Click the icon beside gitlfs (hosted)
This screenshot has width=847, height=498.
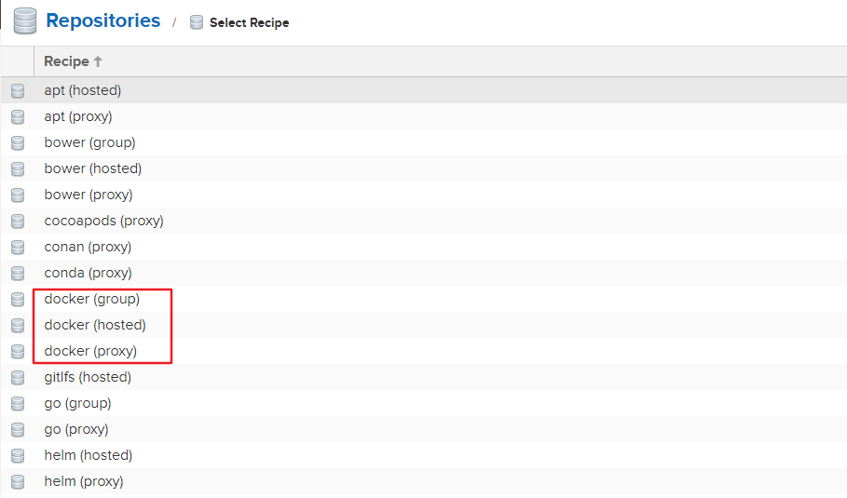[18, 378]
